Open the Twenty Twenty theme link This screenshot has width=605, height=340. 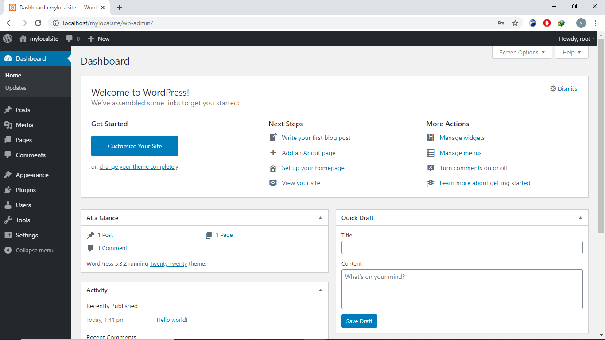point(168,263)
